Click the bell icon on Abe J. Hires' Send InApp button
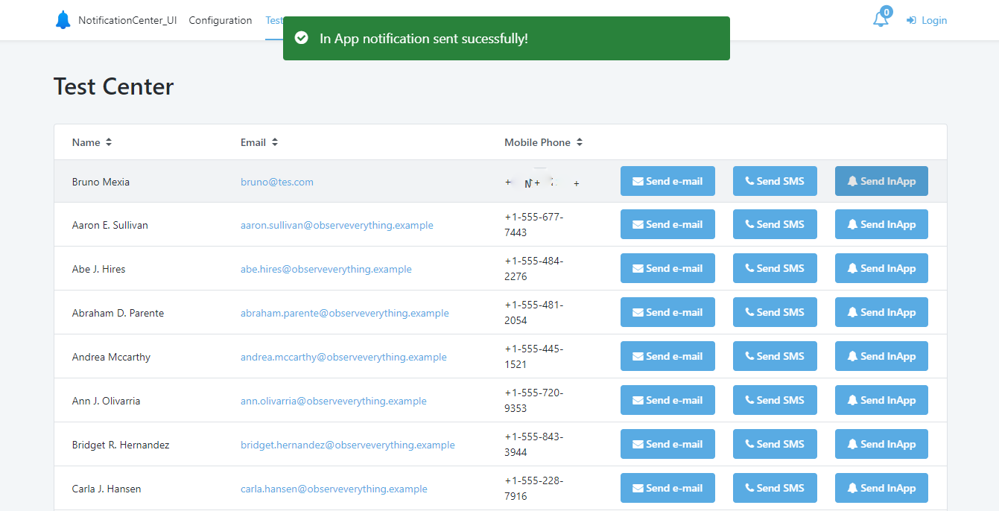This screenshot has height=511, width=999. pos(854,268)
